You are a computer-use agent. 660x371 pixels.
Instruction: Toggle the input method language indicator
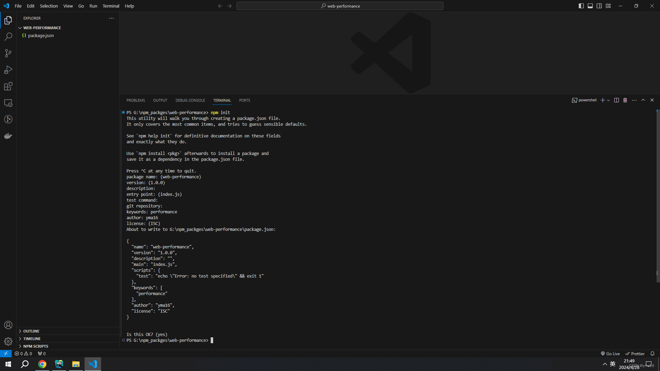click(613, 364)
